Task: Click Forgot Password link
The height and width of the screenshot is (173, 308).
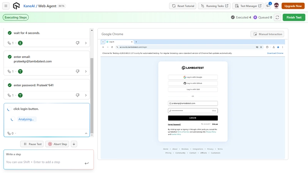Action: (174, 124)
